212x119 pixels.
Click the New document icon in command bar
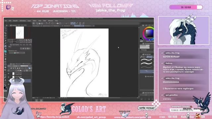(x=37, y=23)
